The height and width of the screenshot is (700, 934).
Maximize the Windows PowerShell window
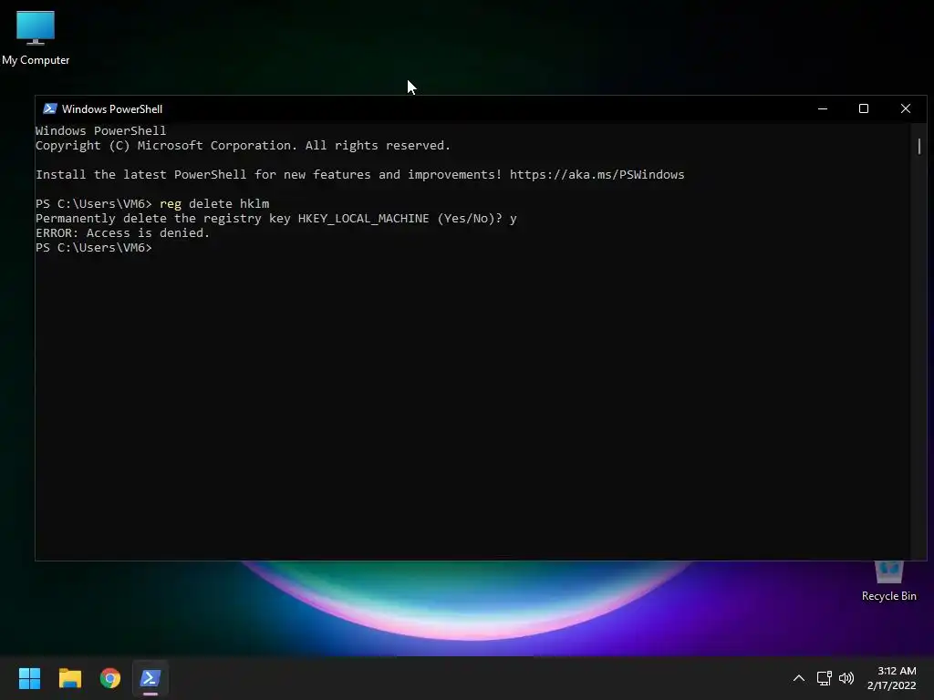pos(864,109)
